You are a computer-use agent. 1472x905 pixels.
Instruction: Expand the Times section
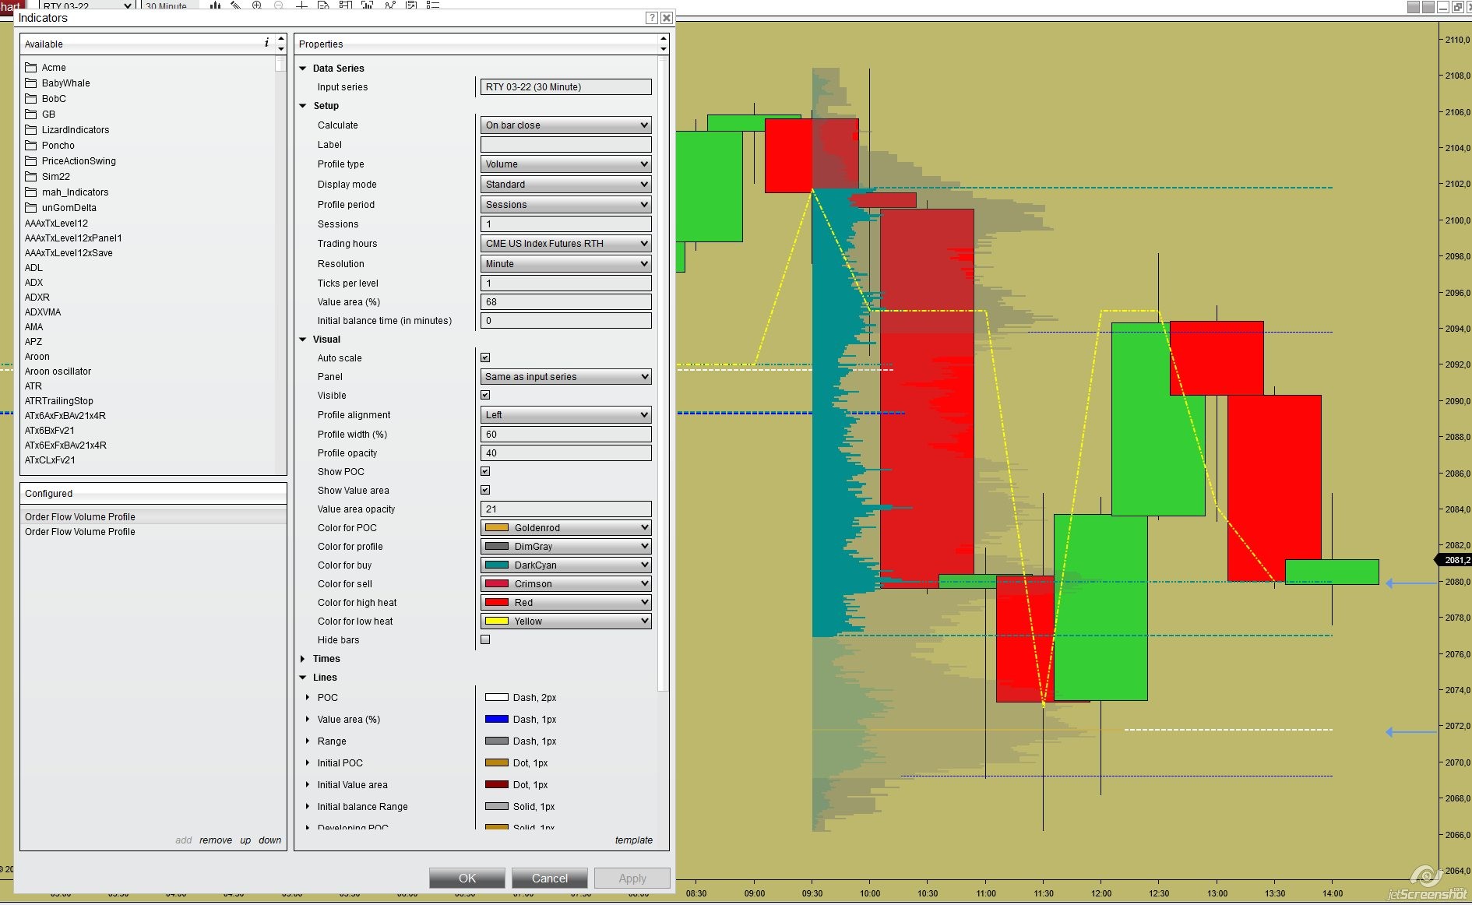coord(303,658)
